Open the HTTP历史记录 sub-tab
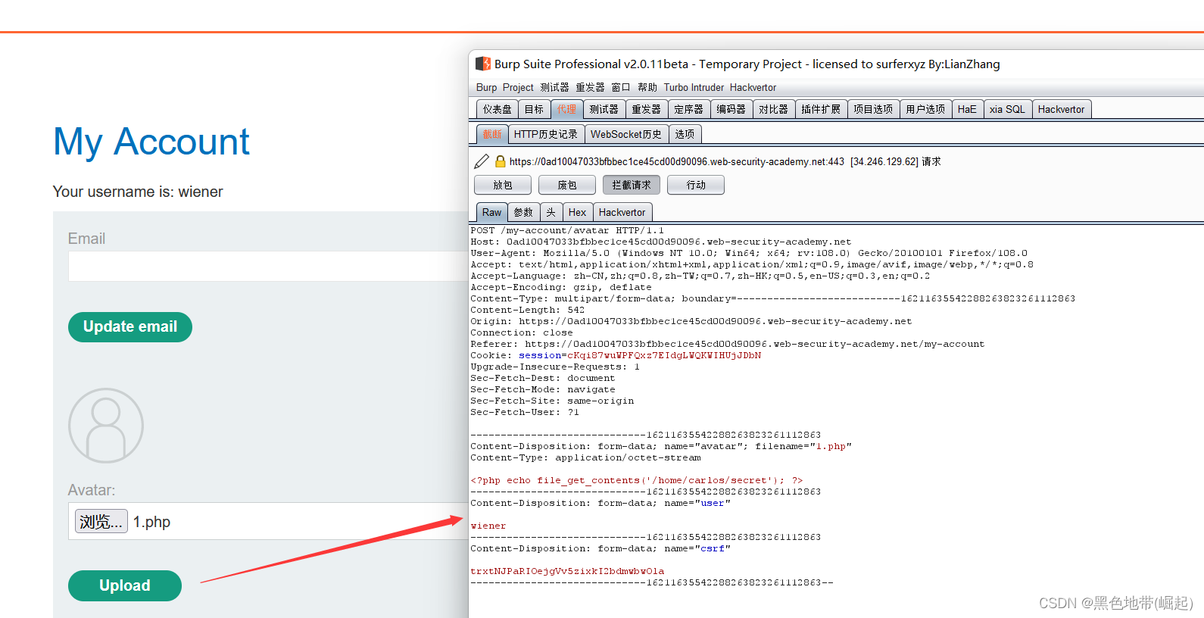This screenshot has height=618, width=1204. coord(546,134)
